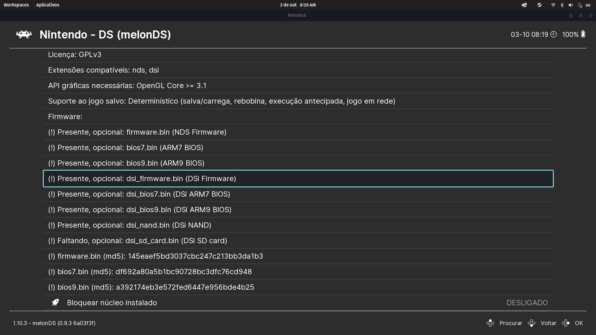Image resolution: width=596 pixels, height=335 pixels.
Task: Select the API gráficas necessárias row
Action: pos(298,86)
